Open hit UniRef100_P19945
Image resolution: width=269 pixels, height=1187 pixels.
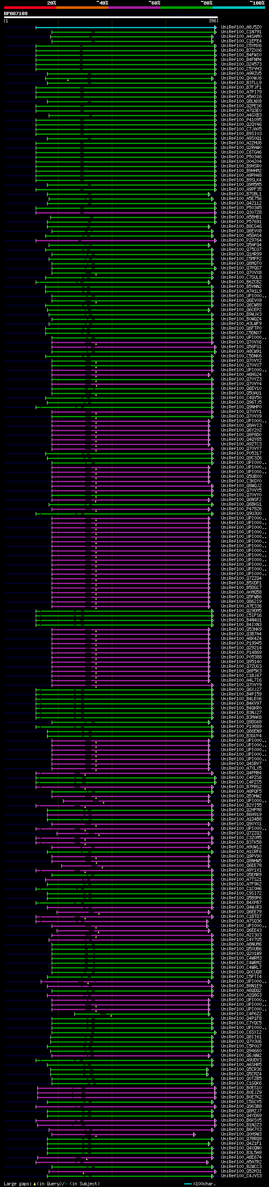[x=241, y=643]
